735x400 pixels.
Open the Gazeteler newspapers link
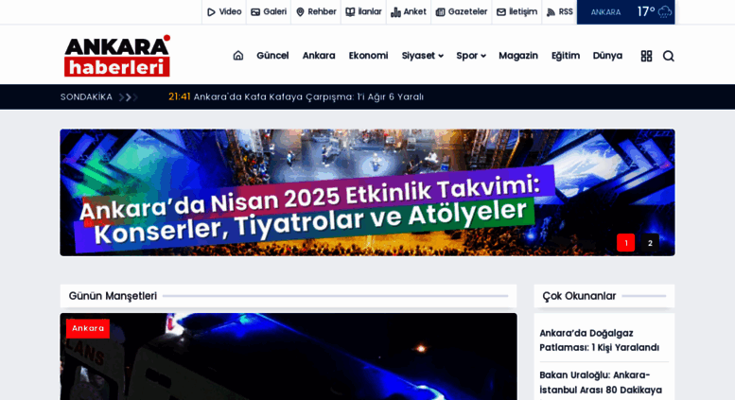coord(462,11)
